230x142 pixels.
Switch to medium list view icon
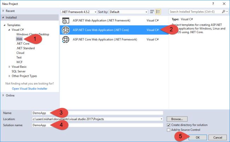pos(158,12)
